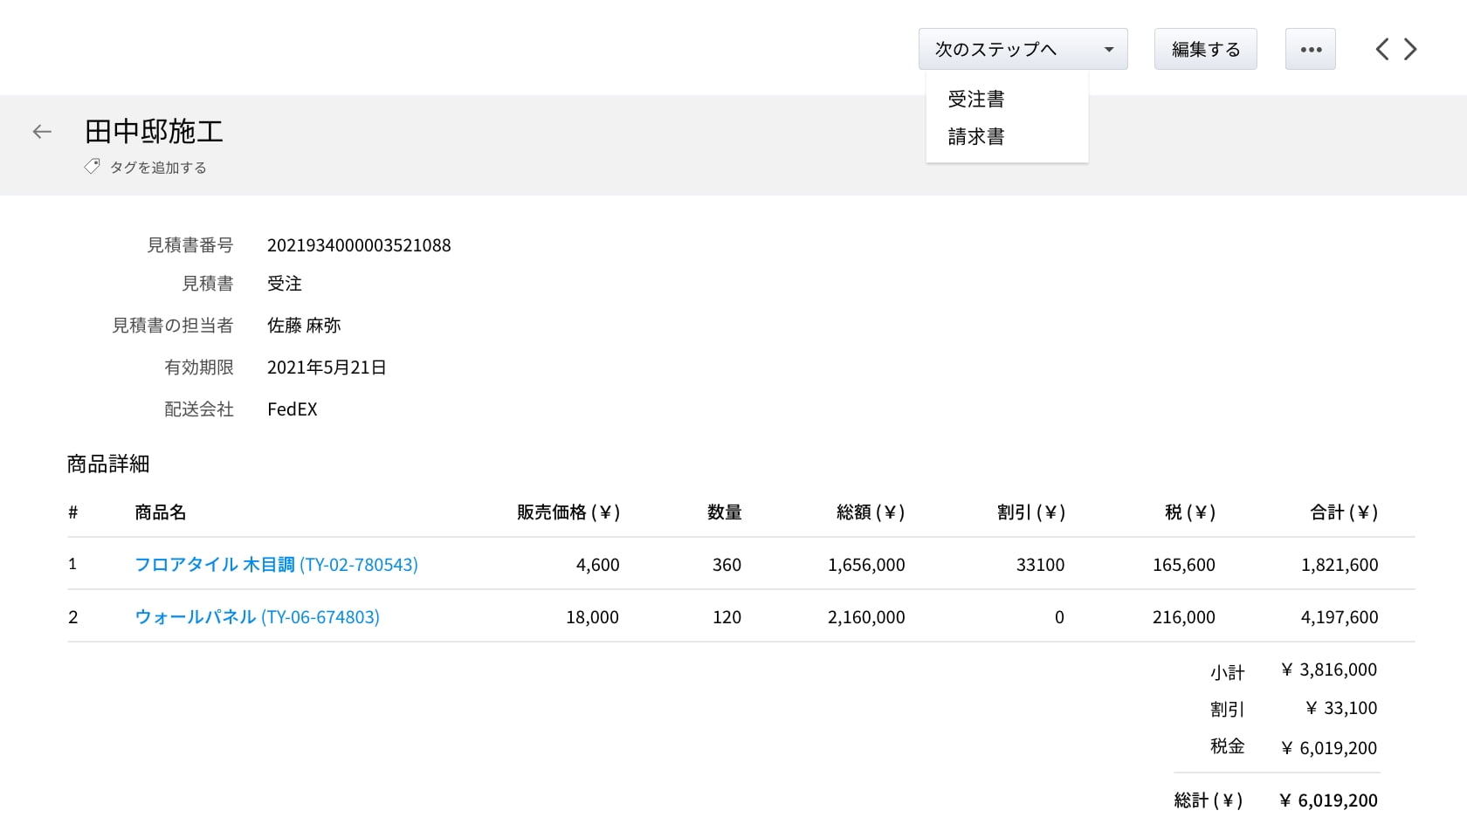
Task: Click the 有効期限 date value
Action: pyautogui.click(x=327, y=367)
